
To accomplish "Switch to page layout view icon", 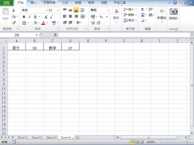I will click(x=137, y=142).
